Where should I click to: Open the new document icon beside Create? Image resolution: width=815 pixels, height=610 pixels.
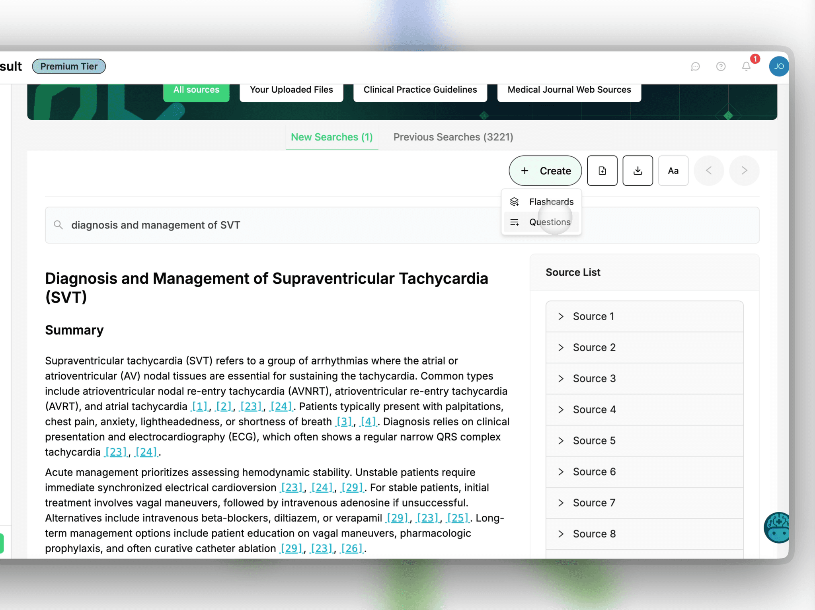(602, 171)
